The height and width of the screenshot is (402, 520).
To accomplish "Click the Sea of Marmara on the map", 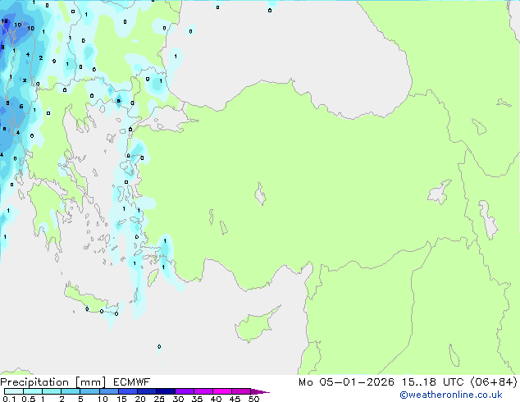I will 168,121.
